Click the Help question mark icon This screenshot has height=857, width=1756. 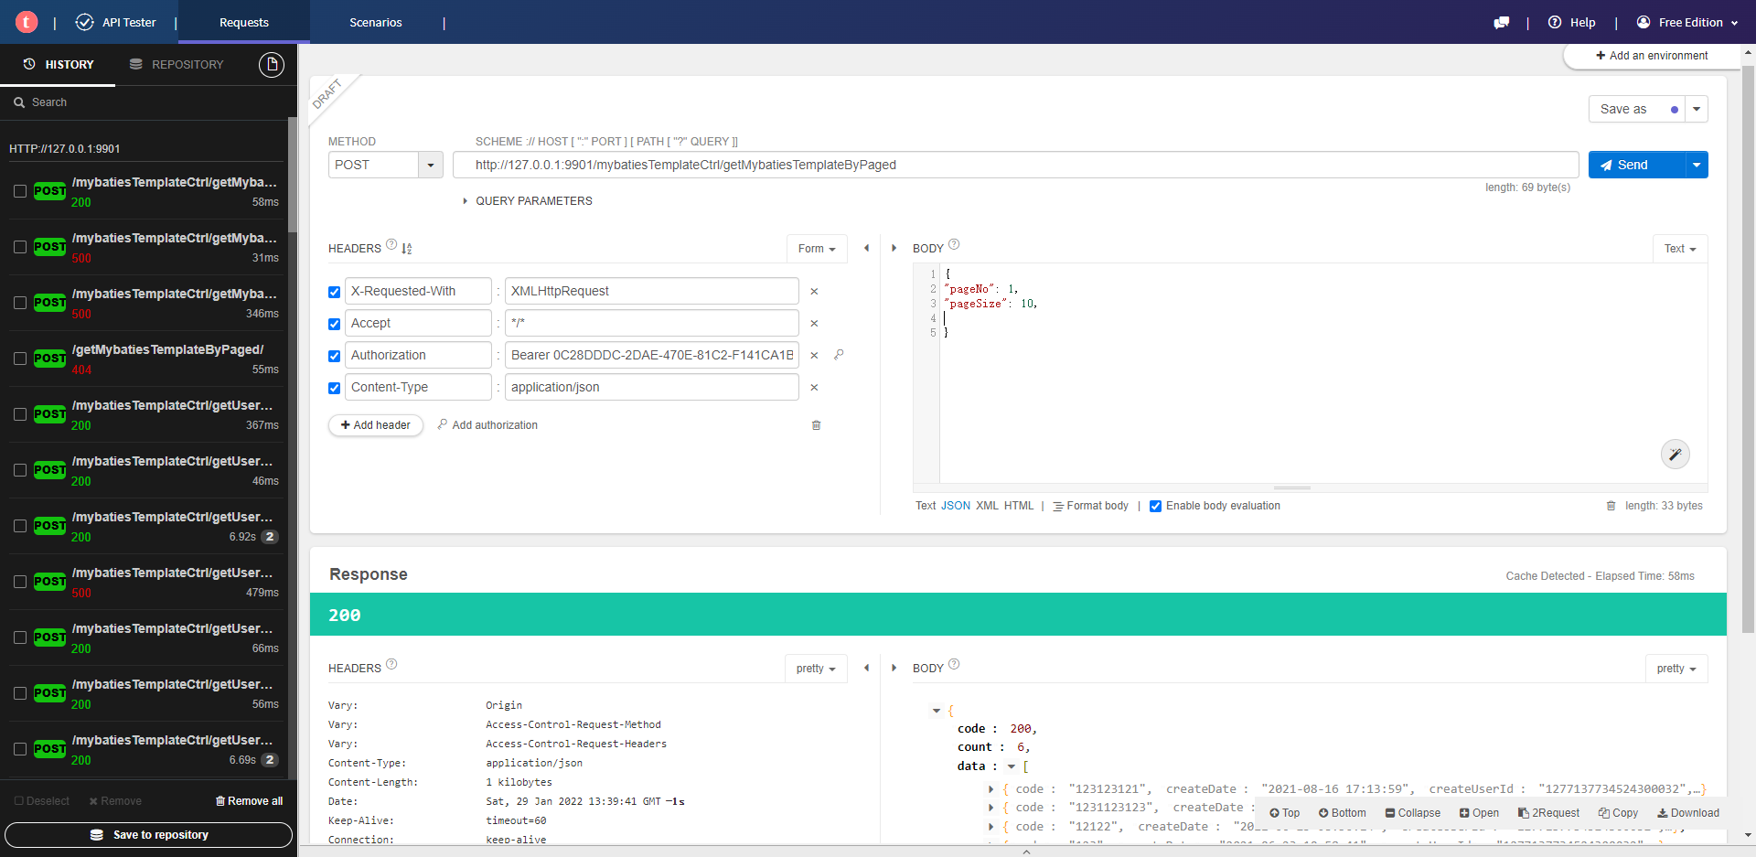1555,22
